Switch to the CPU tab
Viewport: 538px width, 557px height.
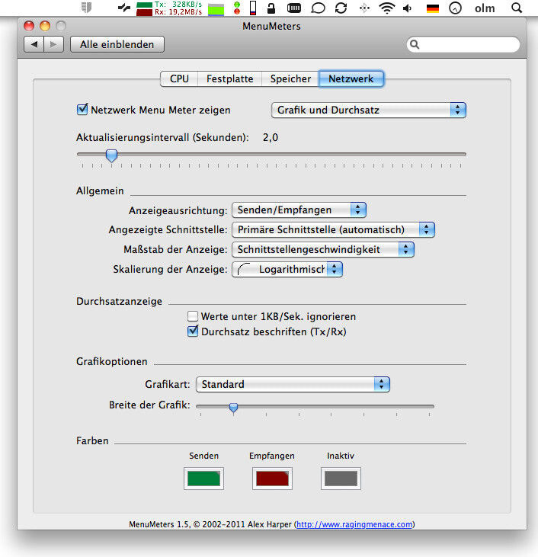[x=179, y=78]
